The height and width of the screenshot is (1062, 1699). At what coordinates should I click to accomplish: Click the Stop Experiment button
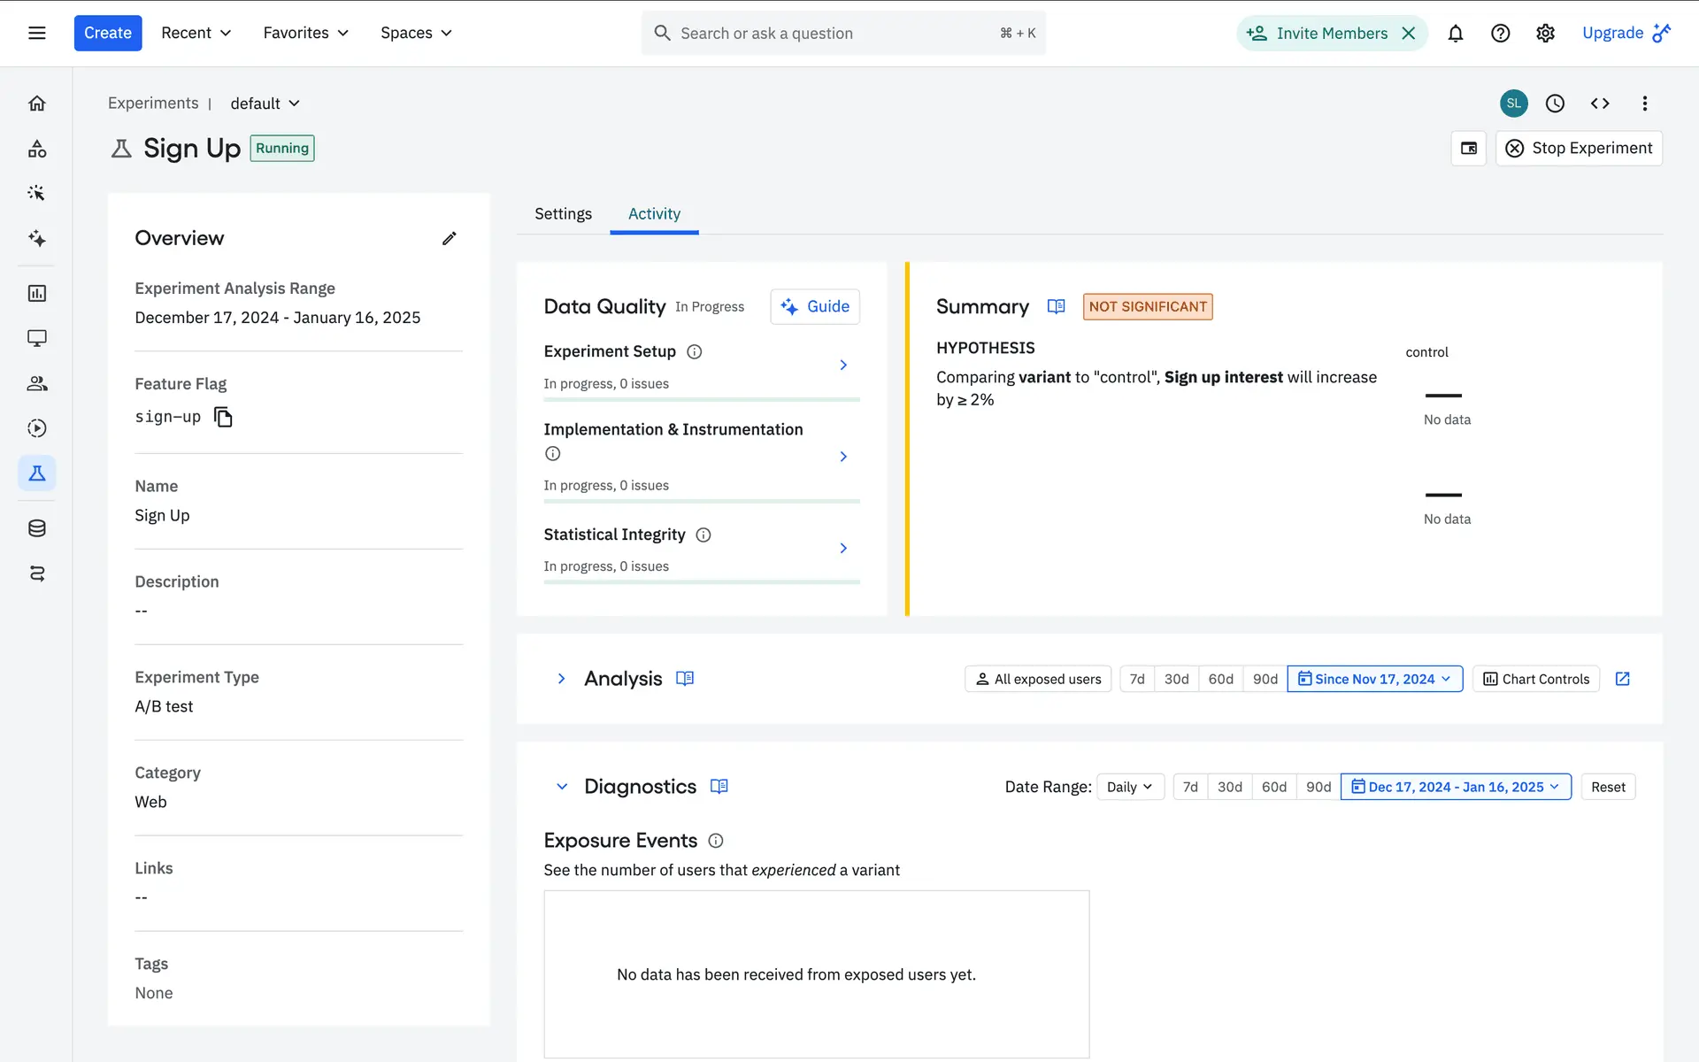(1579, 149)
